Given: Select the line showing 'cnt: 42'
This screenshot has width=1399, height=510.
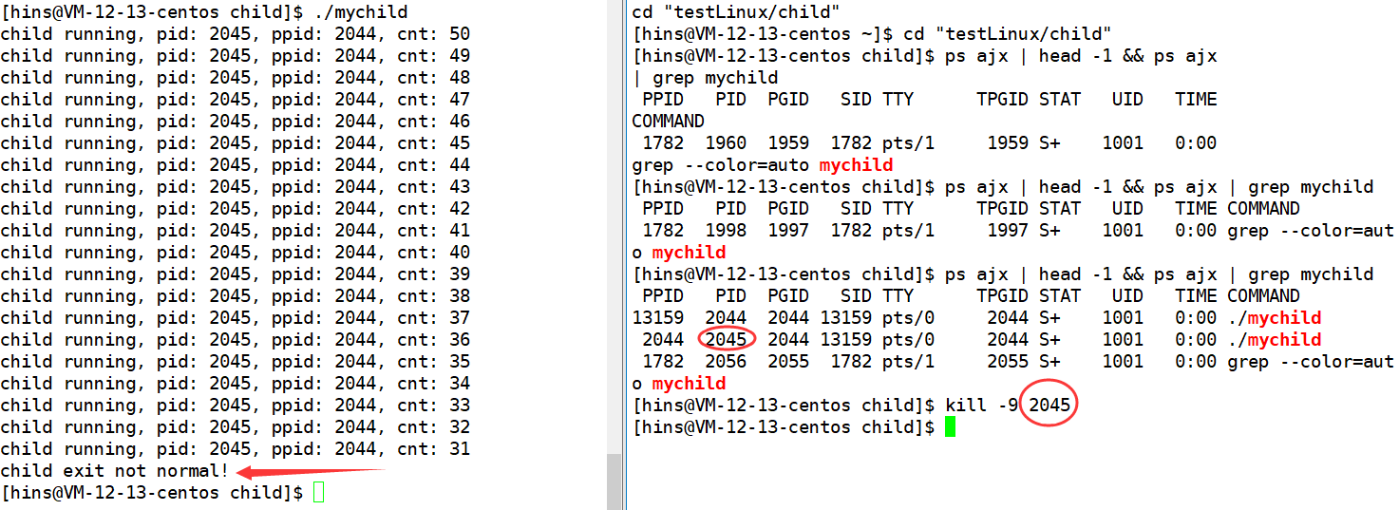Looking at the screenshot, I should coord(236,209).
